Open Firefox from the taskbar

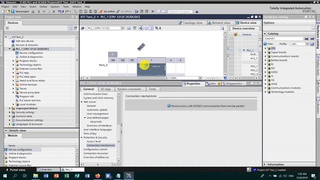pyautogui.click(x=97, y=175)
